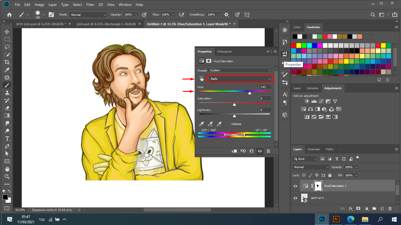Open Illustrator from the Windows taskbar

[336, 219]
